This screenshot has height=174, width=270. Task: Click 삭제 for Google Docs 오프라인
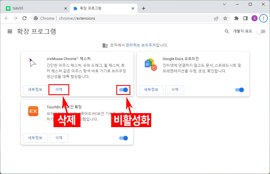tap(175, 90)
